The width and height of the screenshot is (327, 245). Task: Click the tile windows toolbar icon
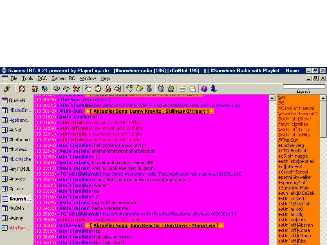coord(182,89)
